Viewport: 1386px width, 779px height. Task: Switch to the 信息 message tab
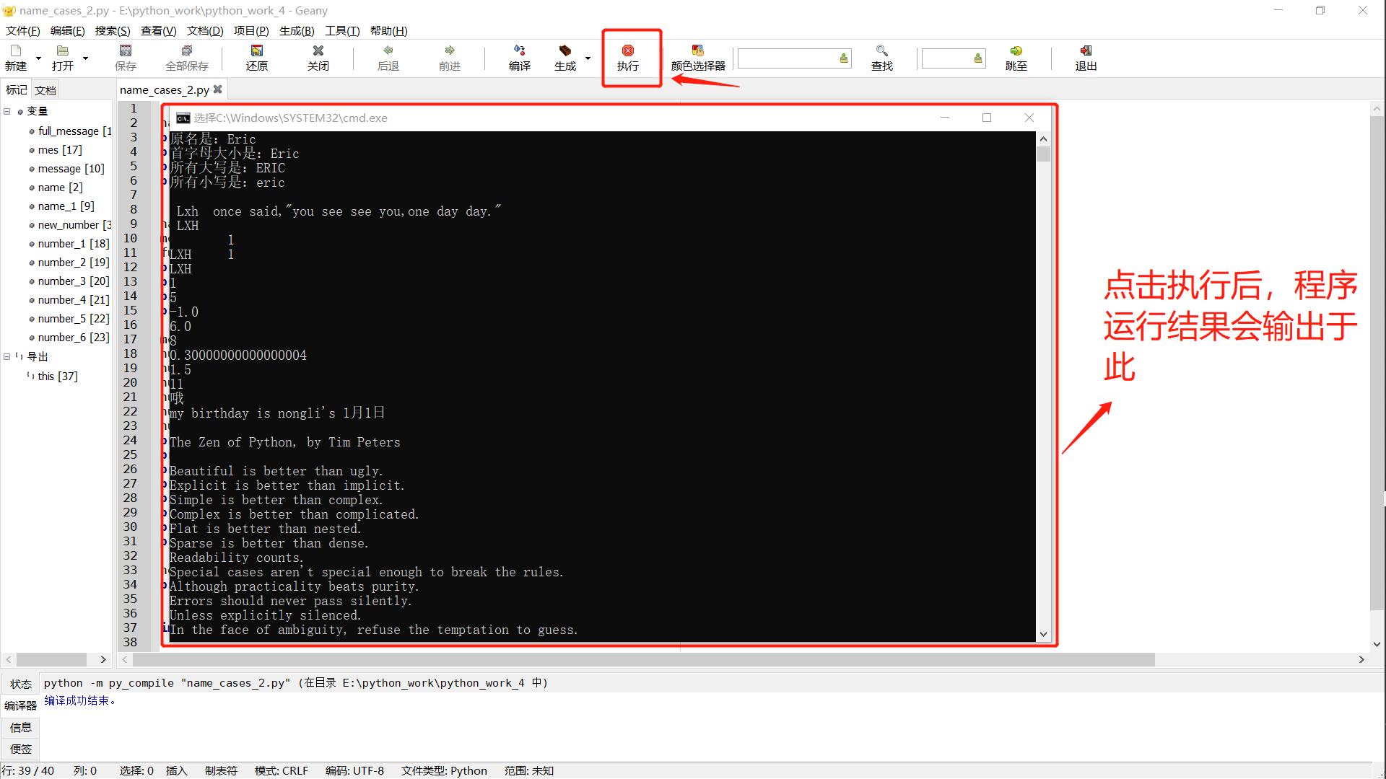point(21,727)
